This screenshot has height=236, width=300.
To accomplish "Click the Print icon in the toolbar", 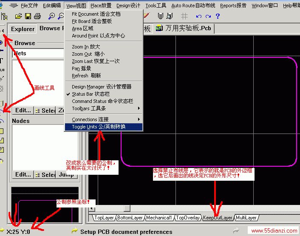I will pos(37,16).
